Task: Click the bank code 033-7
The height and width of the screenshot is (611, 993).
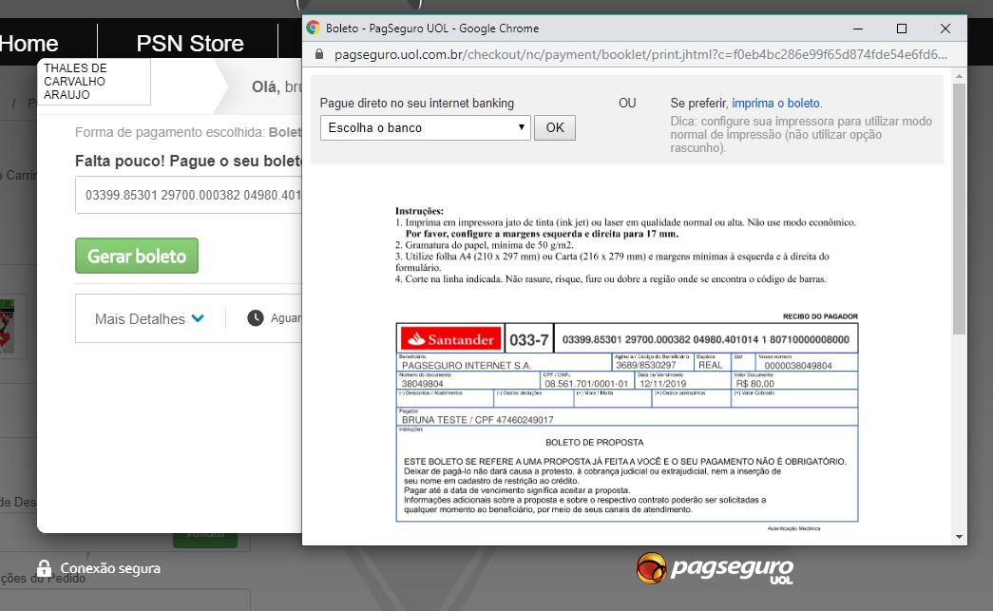Action: pos(528,340)
